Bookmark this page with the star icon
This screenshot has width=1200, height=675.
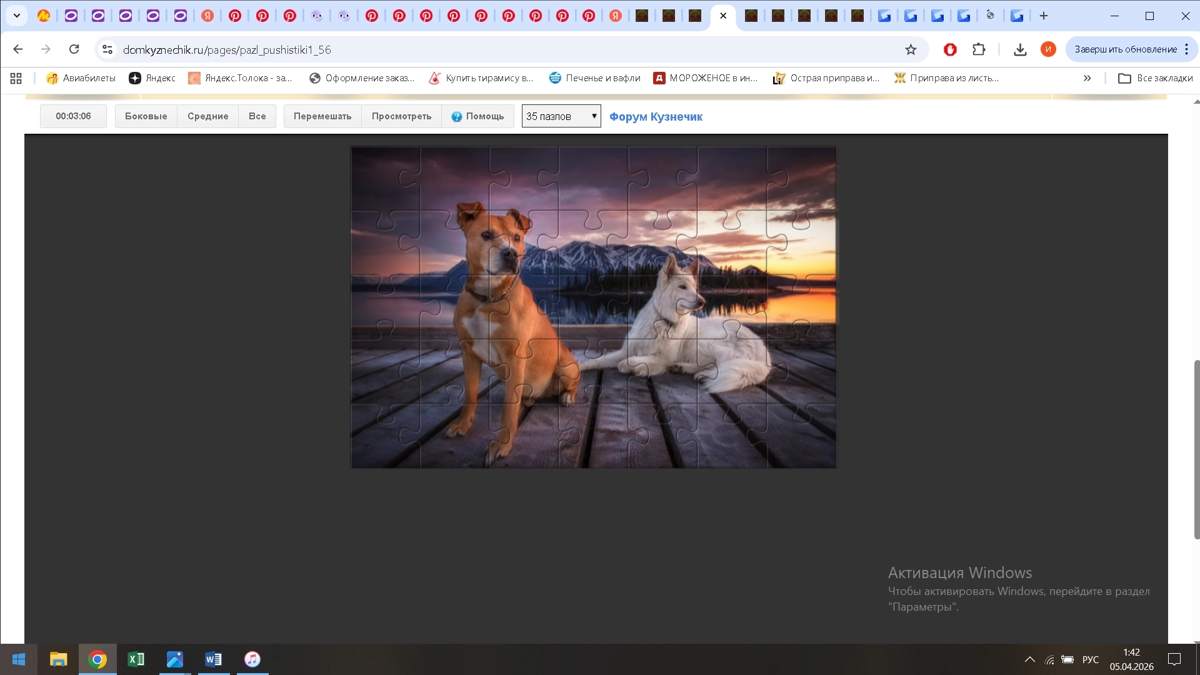click(x=911, y=49)
